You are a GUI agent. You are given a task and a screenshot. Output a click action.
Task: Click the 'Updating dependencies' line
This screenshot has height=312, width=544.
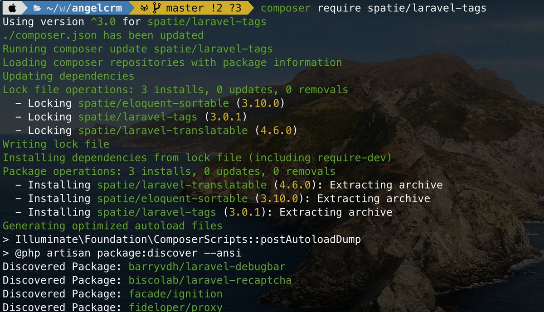pyautogui.click(x=68, y=76)
